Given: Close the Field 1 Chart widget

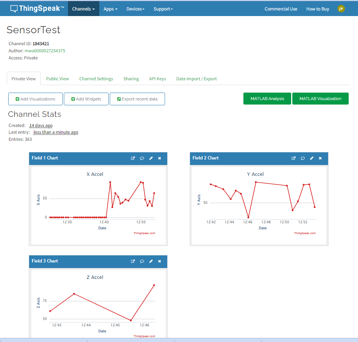Looking at the screenshot, I should 160,158.
